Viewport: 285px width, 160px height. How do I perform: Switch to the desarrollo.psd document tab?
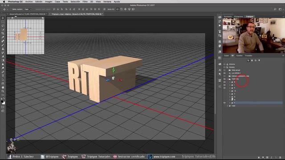point(28,14)
